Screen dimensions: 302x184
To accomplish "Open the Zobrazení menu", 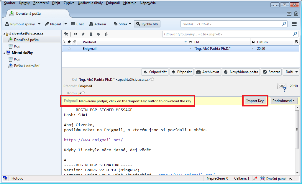I will click(x=41, y=3).
